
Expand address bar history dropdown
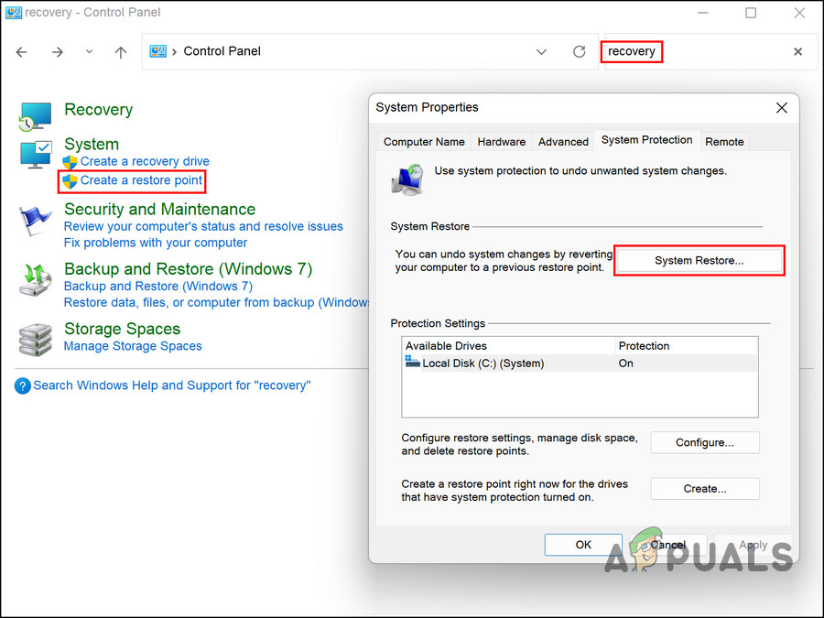(541, 51)
